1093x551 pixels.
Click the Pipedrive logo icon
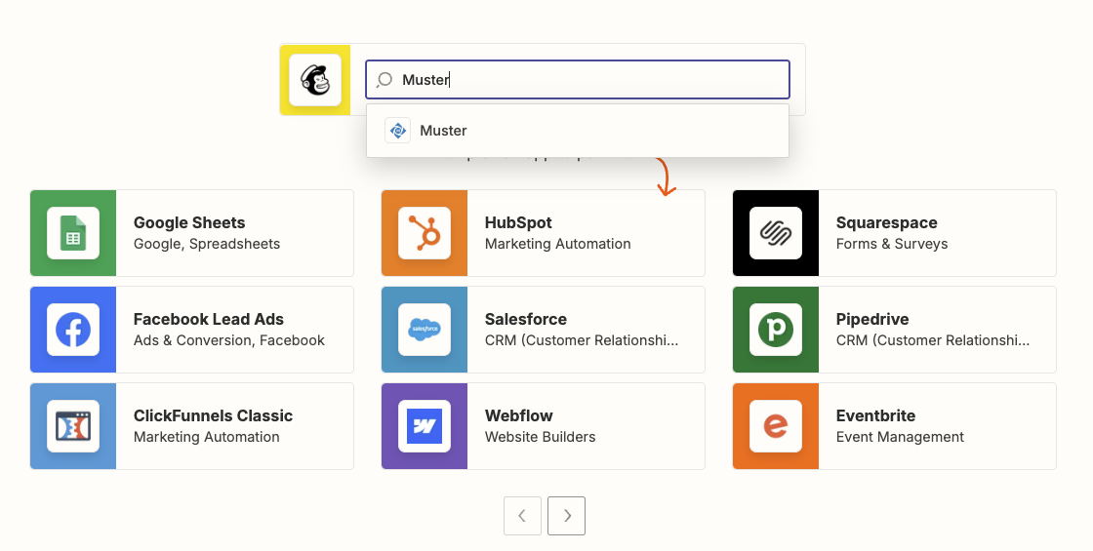click(776, 330)
